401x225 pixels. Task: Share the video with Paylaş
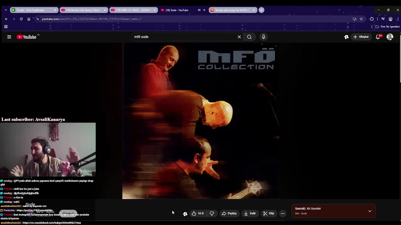click(x=229, y=213)
